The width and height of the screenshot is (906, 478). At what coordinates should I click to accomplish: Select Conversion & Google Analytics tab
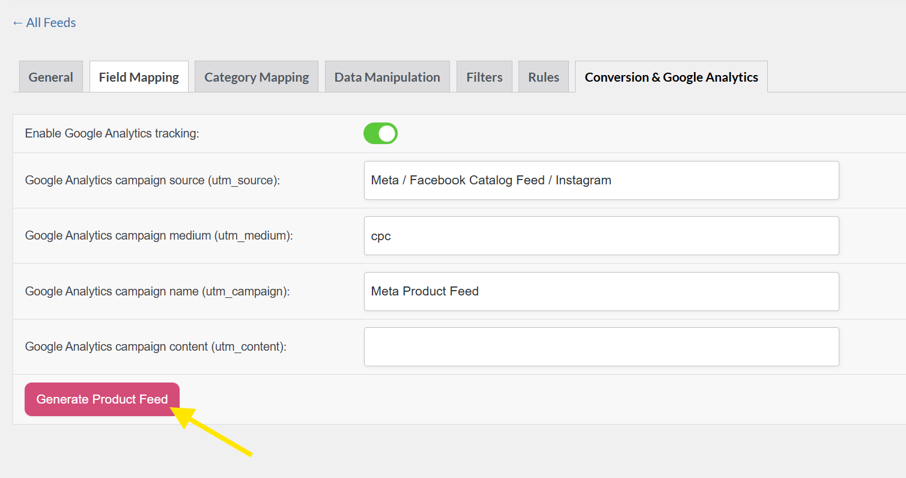[671, 77]
